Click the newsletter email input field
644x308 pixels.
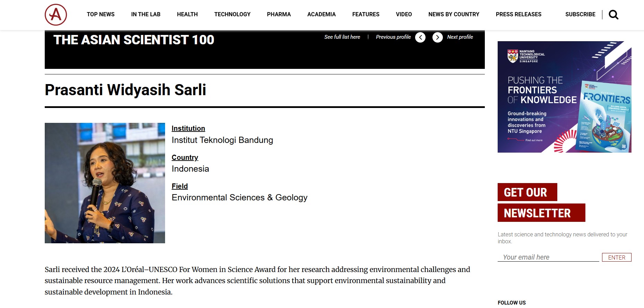point(548,257)
